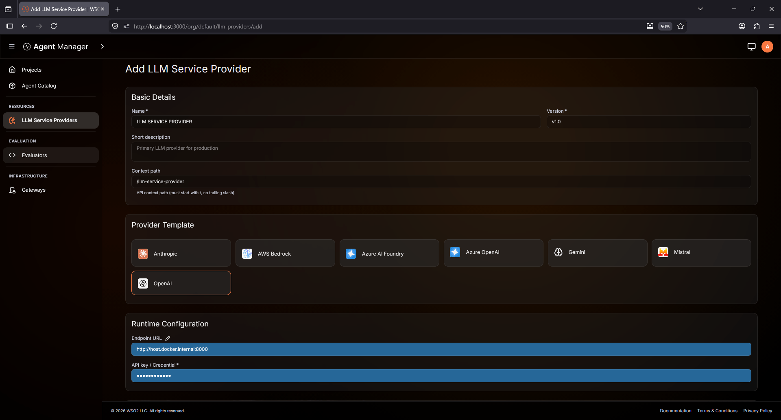This screenshot has width=781, height=420.
Task: Expand breadcrumb chevron next to Agent Manager
Action: click(x=103, y=47)
